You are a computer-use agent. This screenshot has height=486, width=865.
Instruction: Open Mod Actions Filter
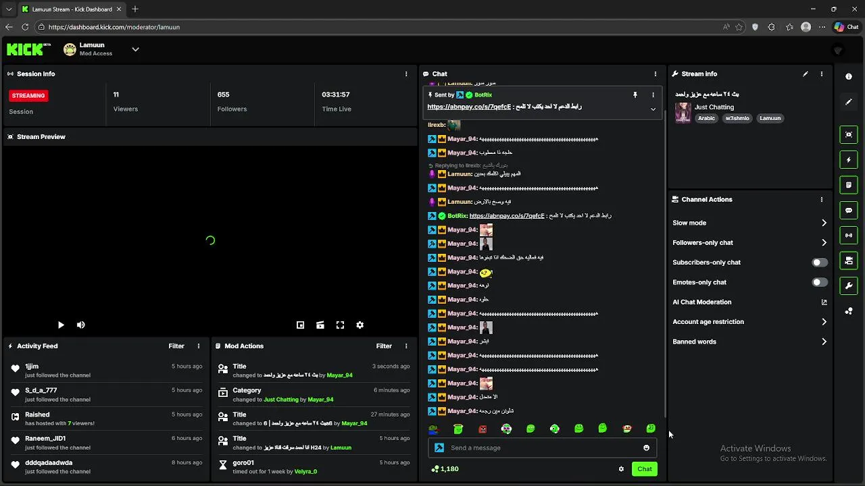click(384, 346)
